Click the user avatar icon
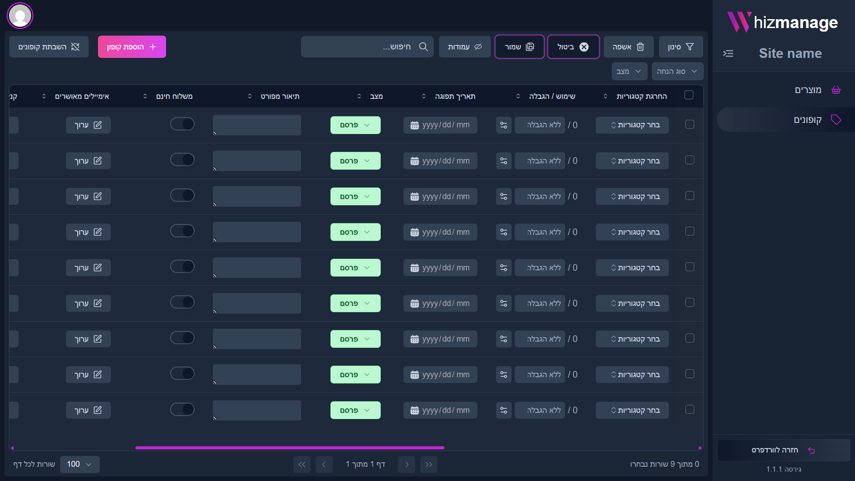 click(x=20, y=16)
